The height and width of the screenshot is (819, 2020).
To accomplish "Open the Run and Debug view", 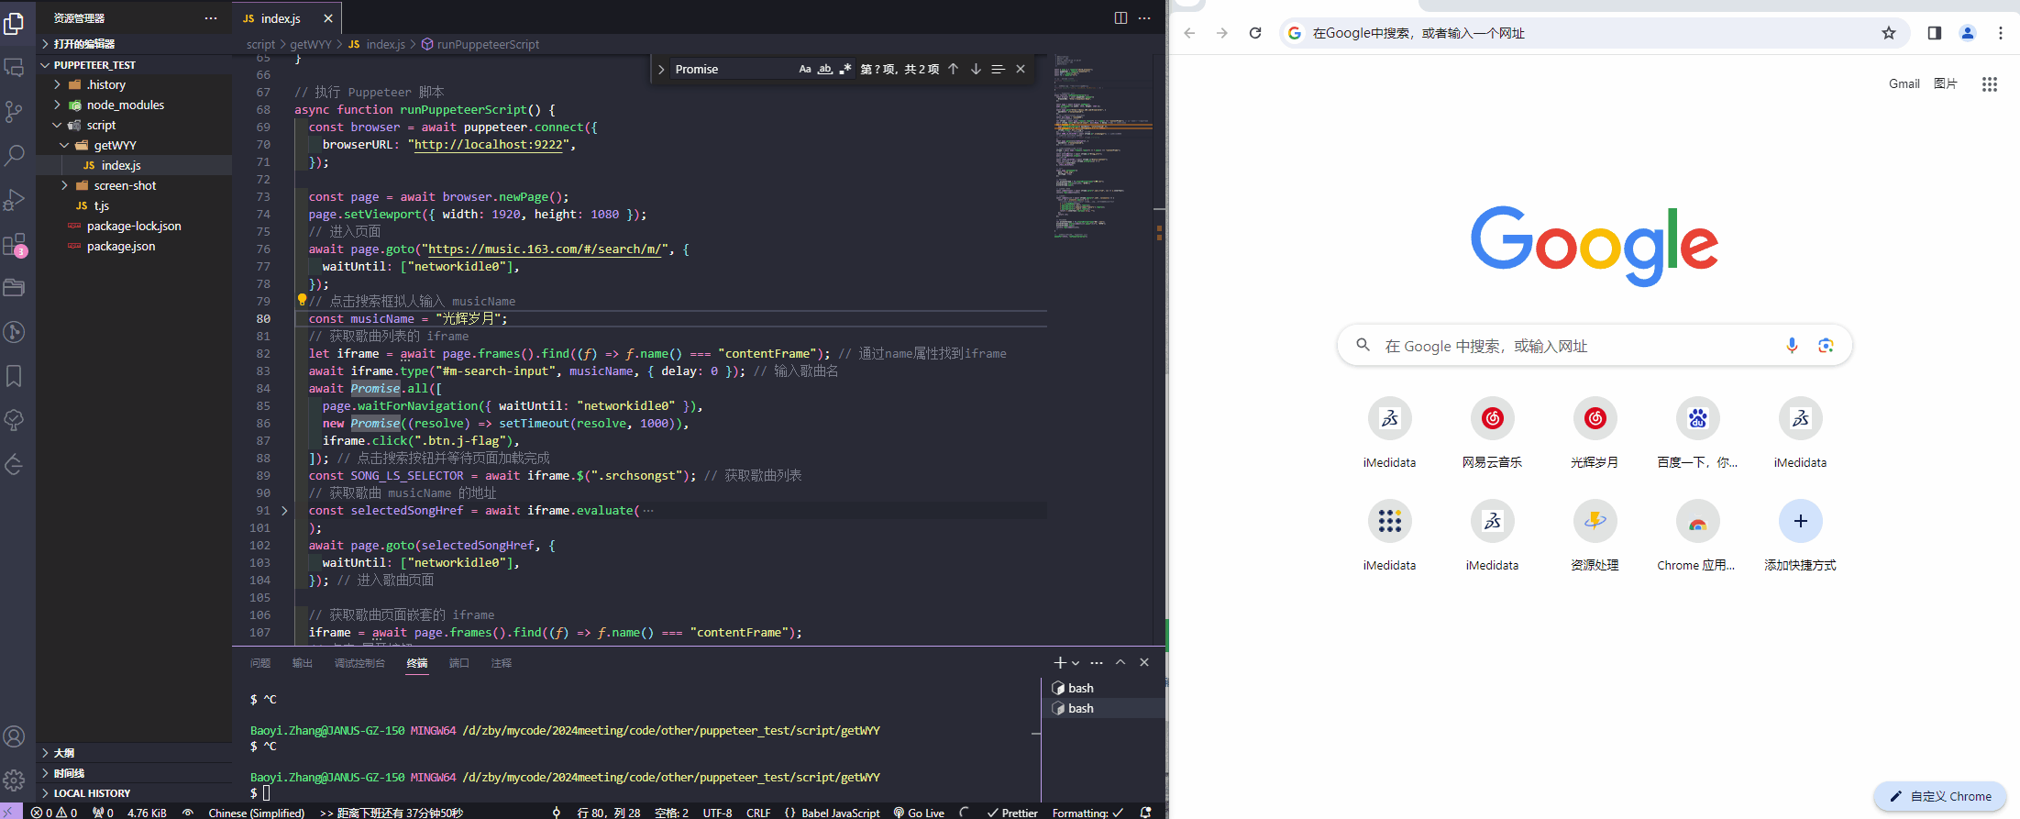I will (x=15, y=199).
